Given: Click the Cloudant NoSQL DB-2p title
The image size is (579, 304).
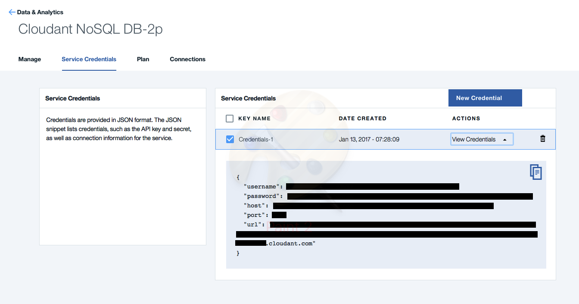Looking at the screenshot, I should pyautogui.click(x=90, y=29).
